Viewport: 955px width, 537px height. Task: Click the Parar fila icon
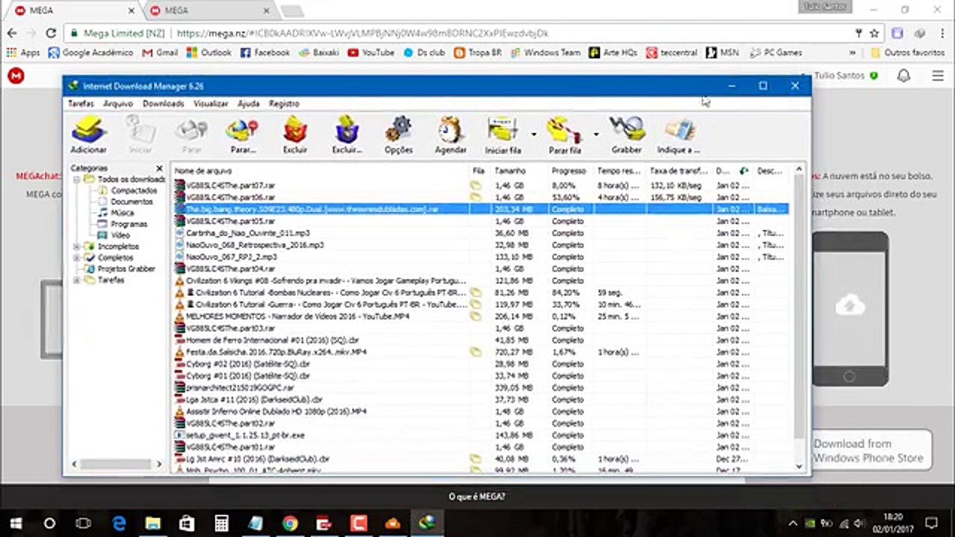click(565, 135)
